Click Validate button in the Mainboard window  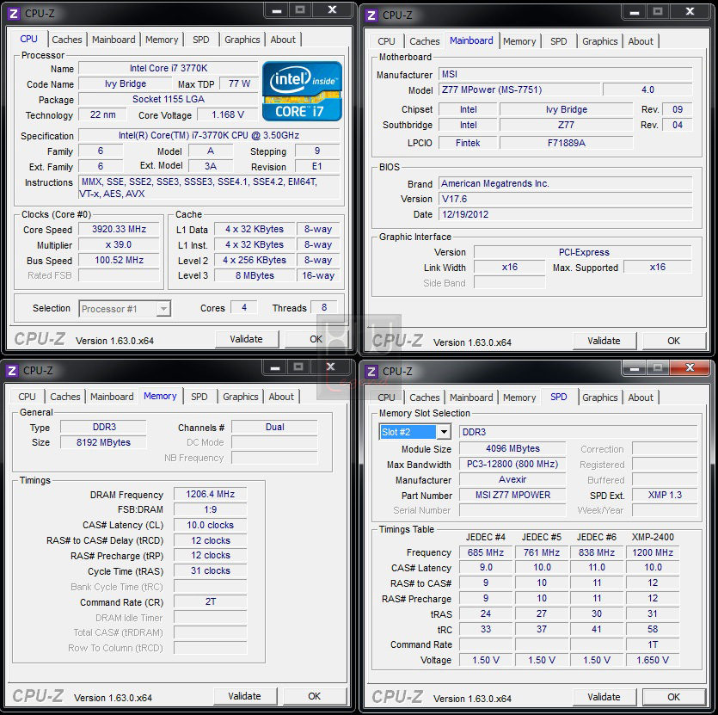coord(604,341)
